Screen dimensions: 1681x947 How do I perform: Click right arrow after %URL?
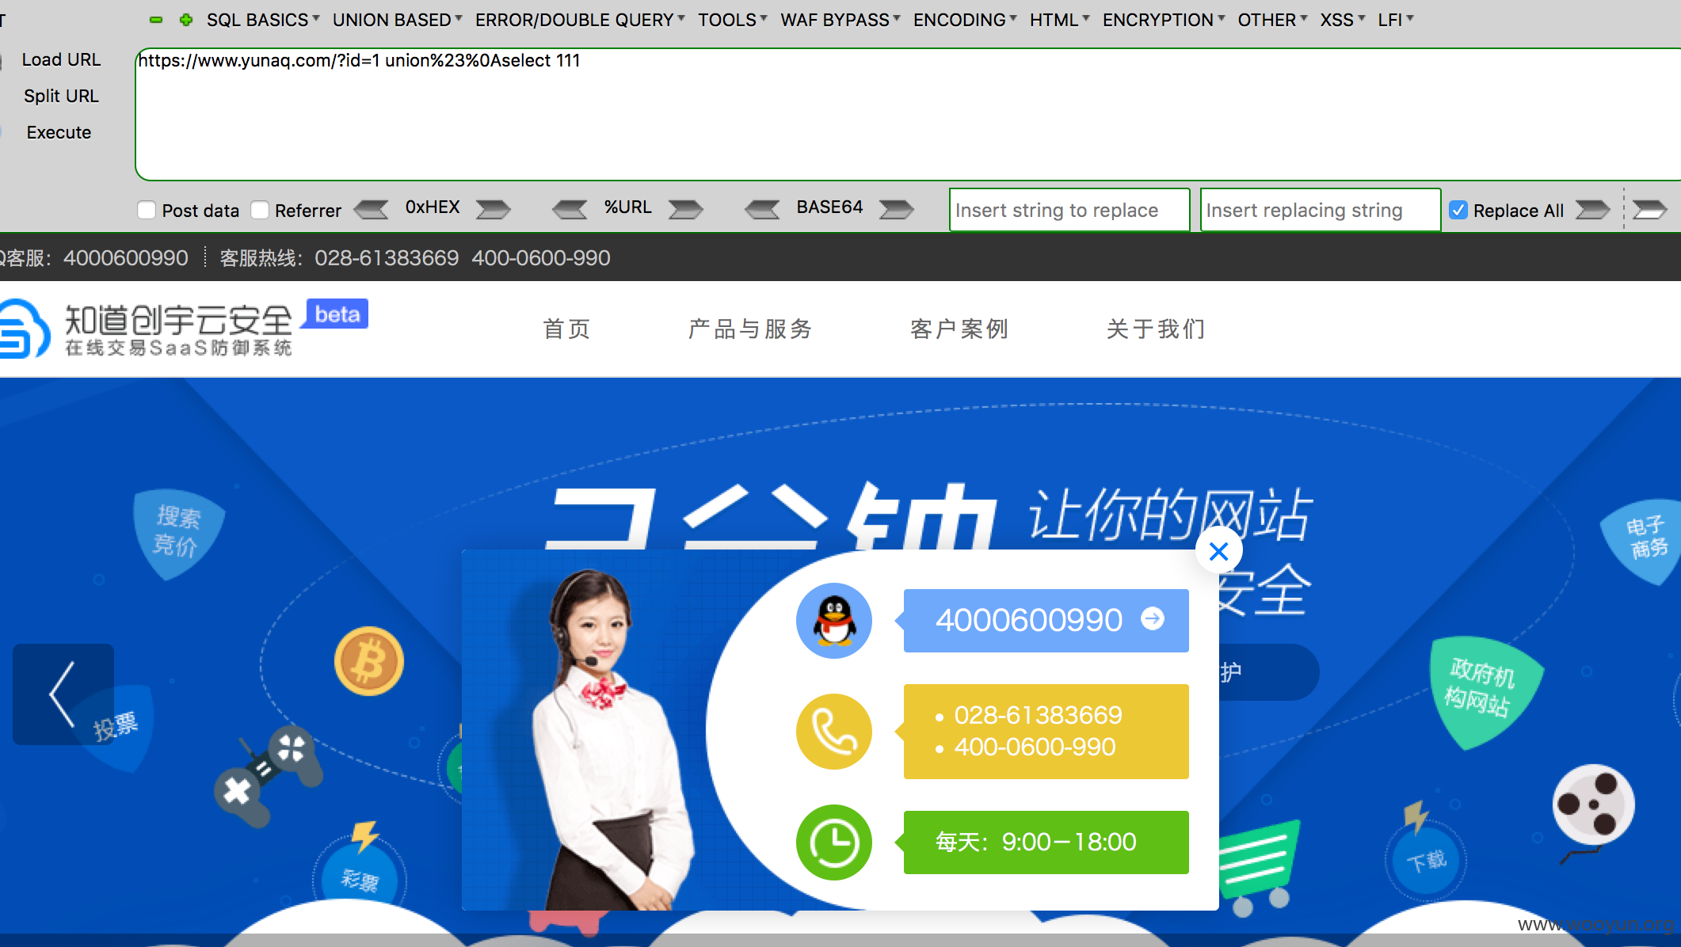685,209
